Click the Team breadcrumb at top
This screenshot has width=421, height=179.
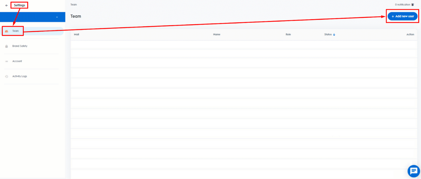74,5
